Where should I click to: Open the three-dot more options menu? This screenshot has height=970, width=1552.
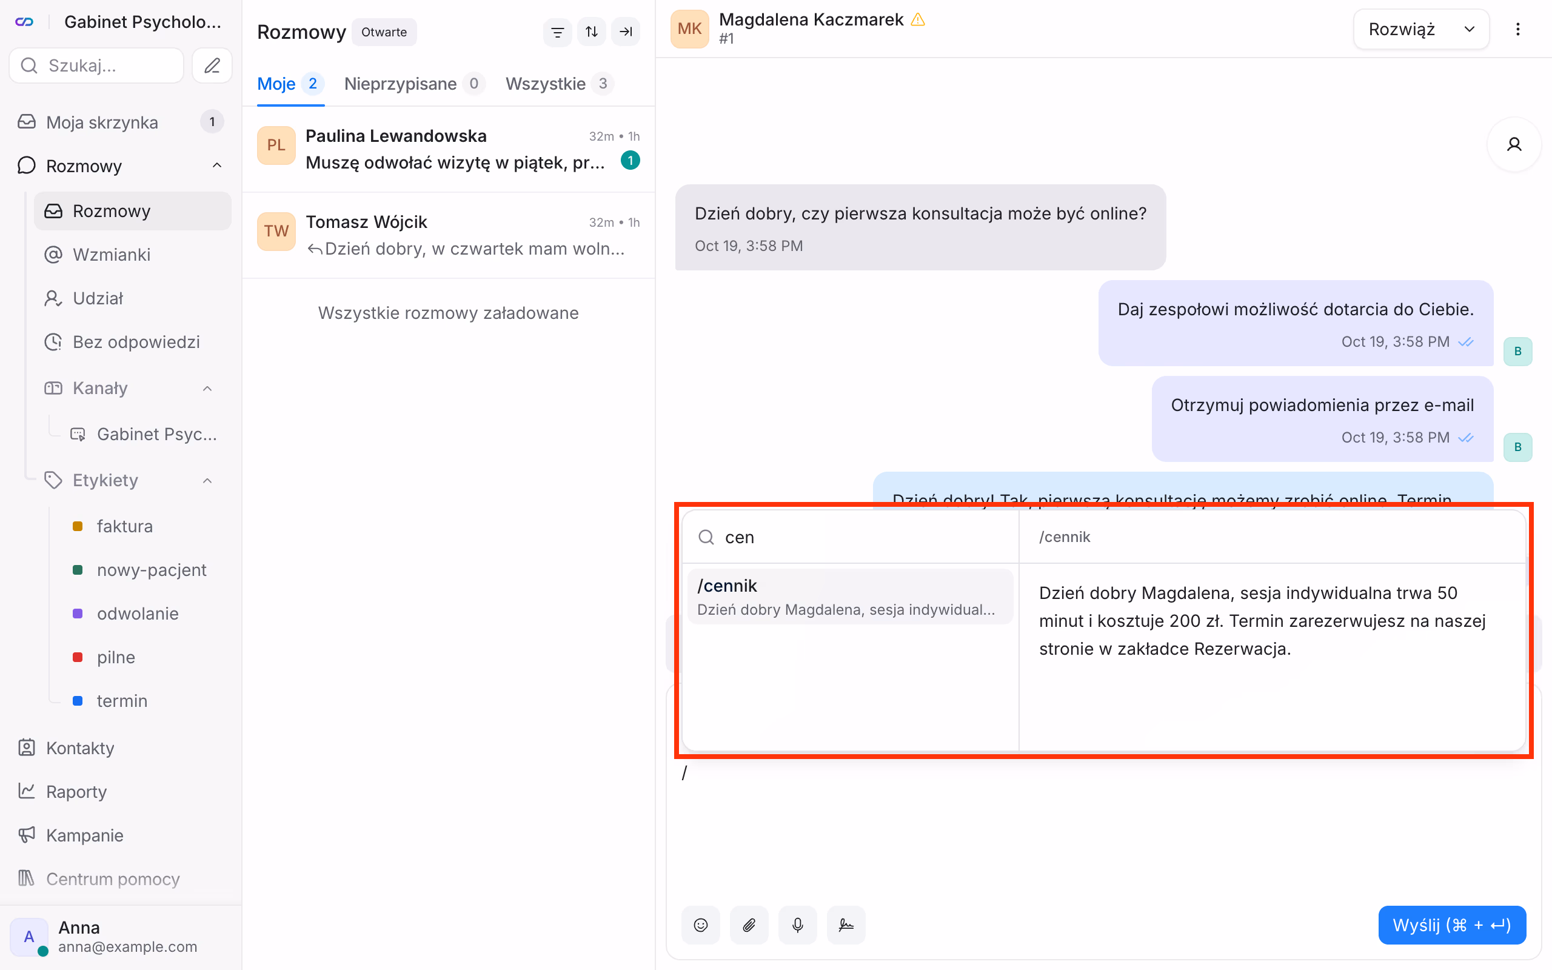(x=1517, y=29)
